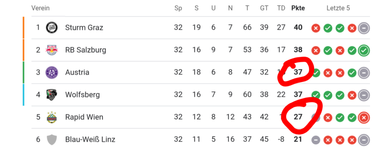Click the Rapid Wien club crest
The width and height of the screenshot is (384, 162).
51,117
